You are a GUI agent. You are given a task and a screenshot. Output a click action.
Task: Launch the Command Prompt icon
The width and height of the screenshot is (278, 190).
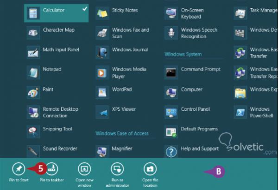[x=171, y=72]
